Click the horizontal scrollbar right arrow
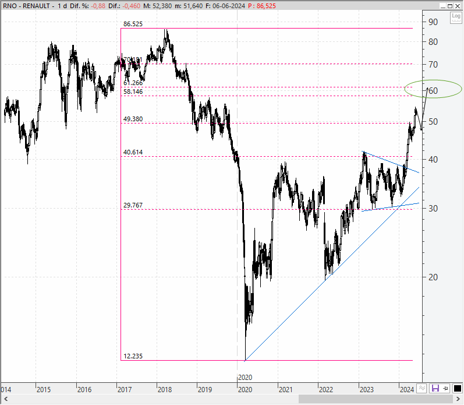This screenshot has height=405, width=464. pos(458,399)
